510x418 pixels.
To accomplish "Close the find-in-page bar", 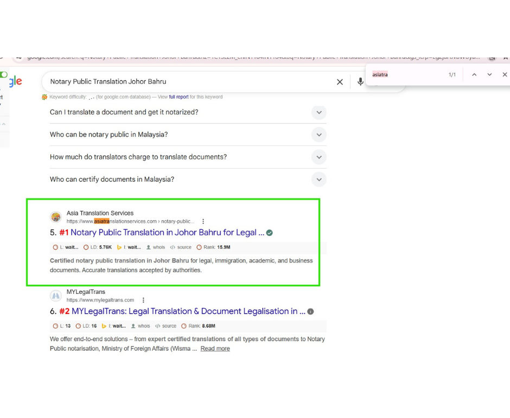I will coord(505,74).
